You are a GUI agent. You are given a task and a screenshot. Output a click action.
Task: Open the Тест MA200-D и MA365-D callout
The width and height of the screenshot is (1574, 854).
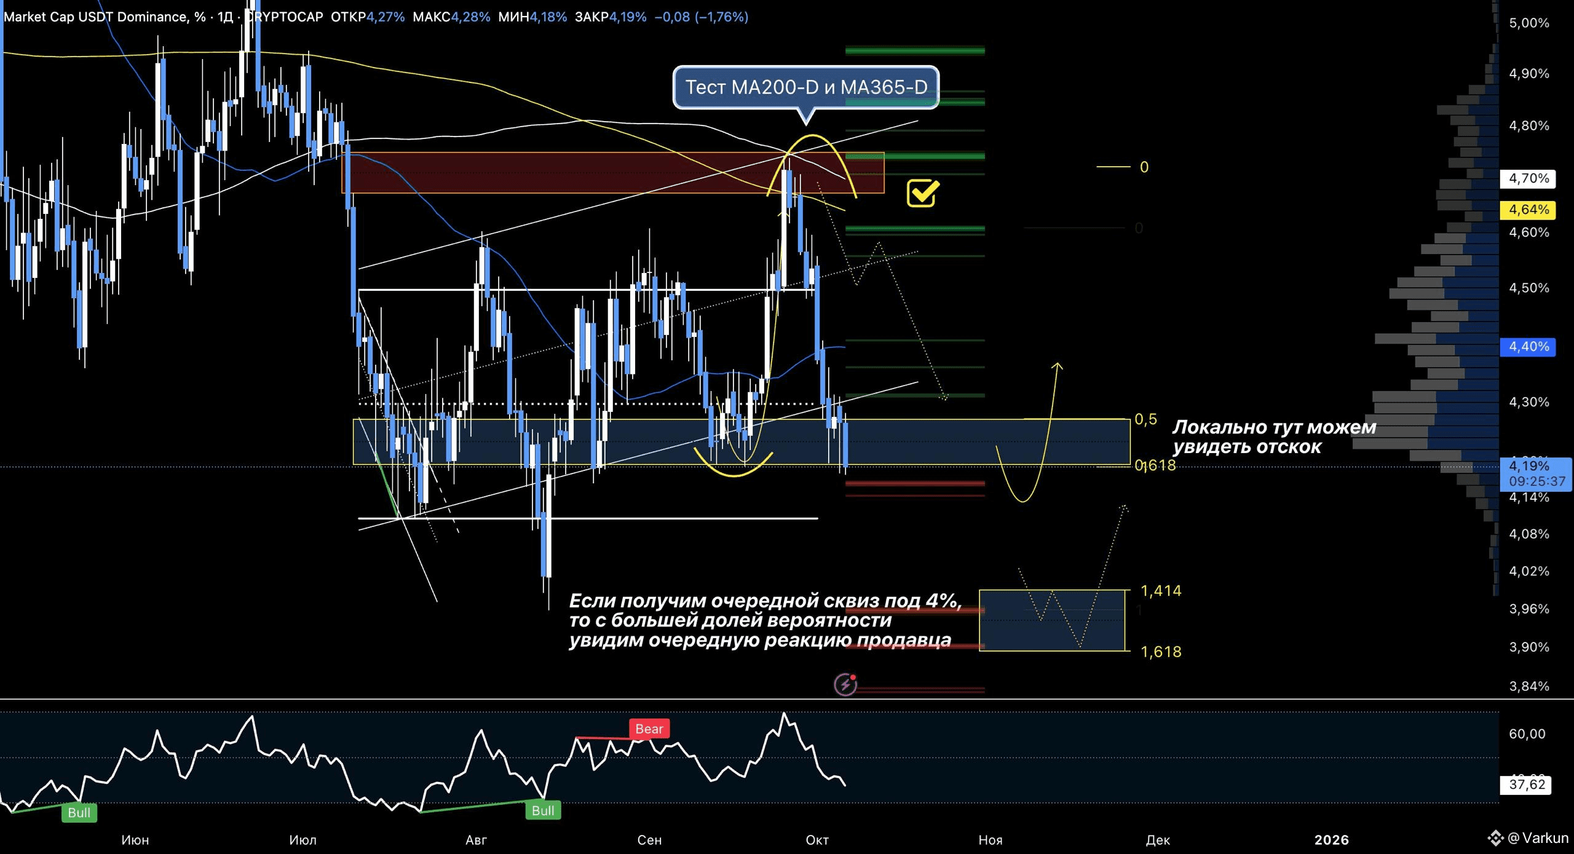click(805, 87)
